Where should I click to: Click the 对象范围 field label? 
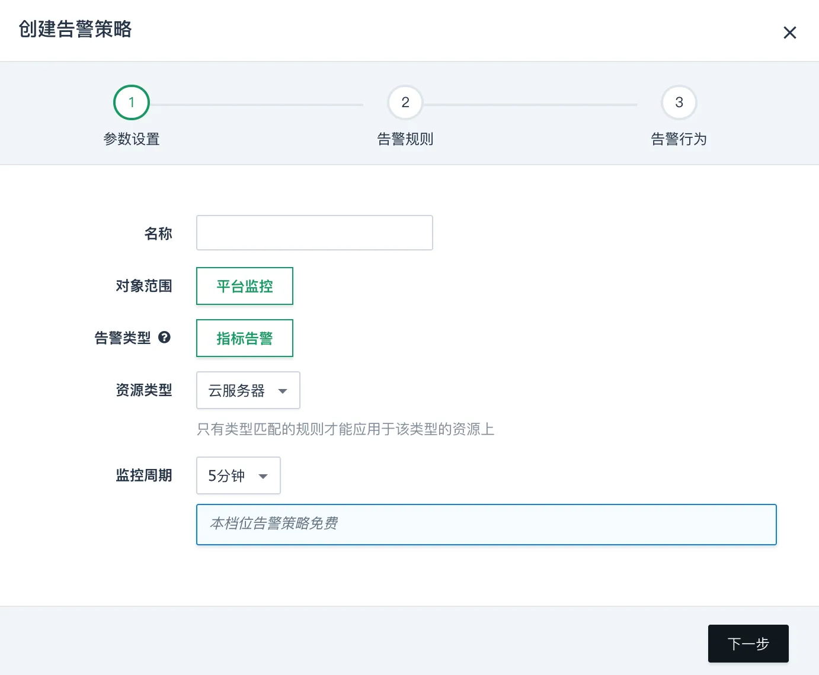tap(144, 286)
